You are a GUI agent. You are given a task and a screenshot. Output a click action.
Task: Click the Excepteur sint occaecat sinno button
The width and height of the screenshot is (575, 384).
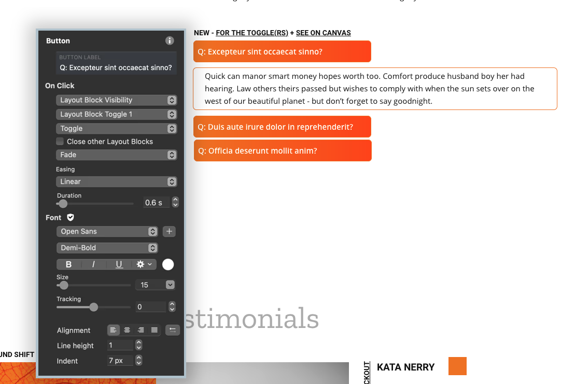pos(283,51)
